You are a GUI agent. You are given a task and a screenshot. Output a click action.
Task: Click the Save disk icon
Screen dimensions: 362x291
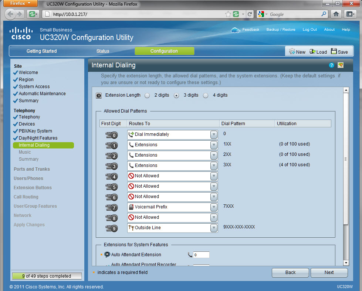click(334, 51)
